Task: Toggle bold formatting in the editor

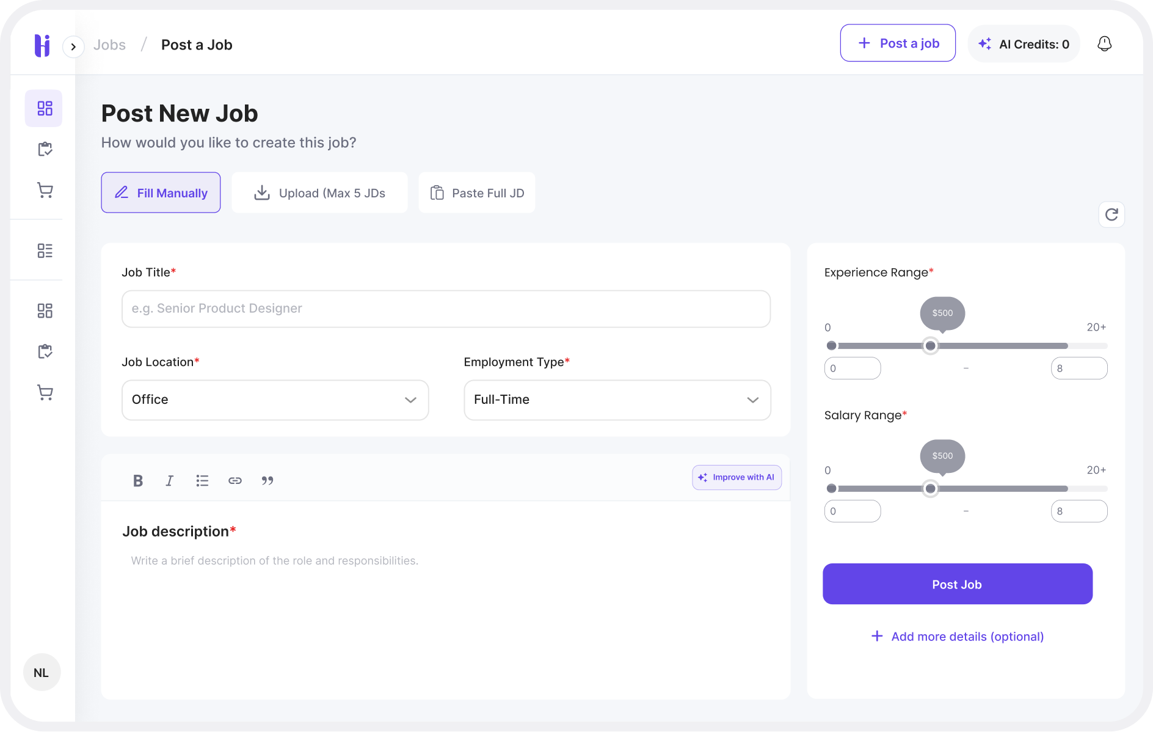Action: (x=138, y=481)
